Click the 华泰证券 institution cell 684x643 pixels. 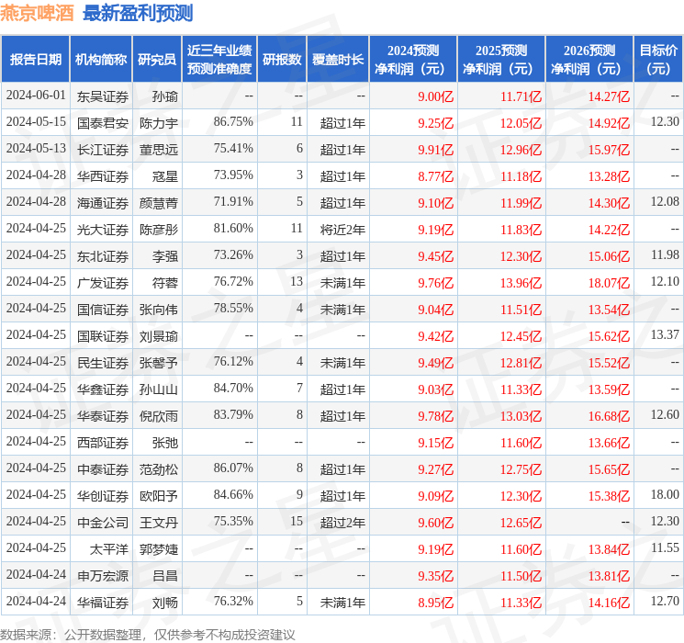pyautogui.click(x=103, y=415)
